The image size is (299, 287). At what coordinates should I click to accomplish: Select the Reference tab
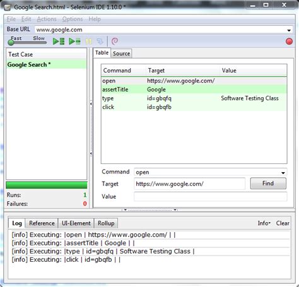tap(42, 223)
